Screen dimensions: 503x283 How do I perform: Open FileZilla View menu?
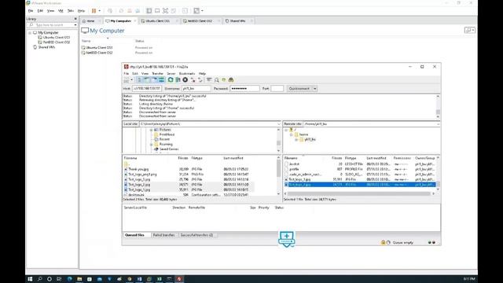[145, 73]
